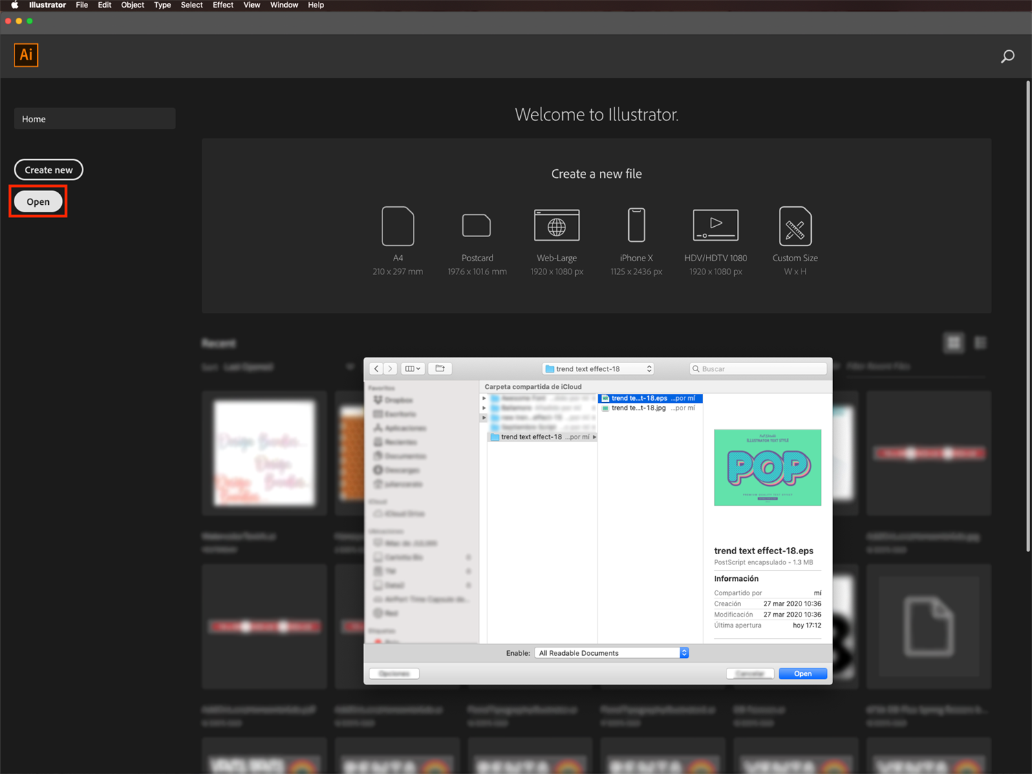Click the 'Última apertura' info row
The width and height of the screenshot is (1032, 774).
(x=768, y=626)
